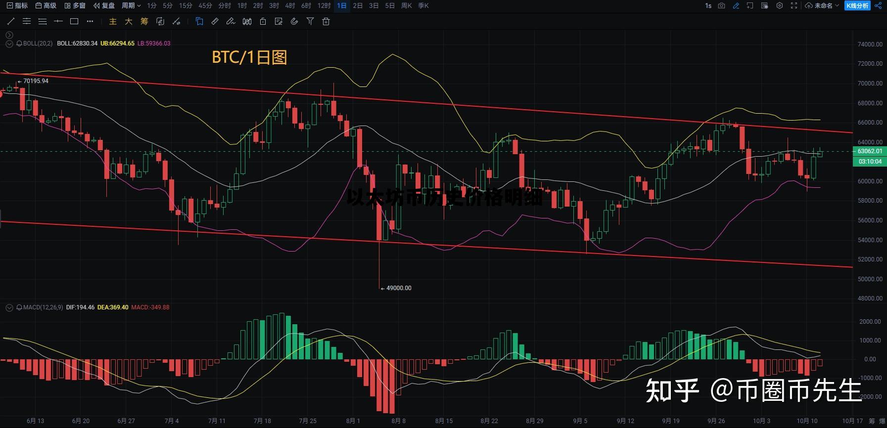Click the MACD(12,26,9) indicator label

point(43,307)
